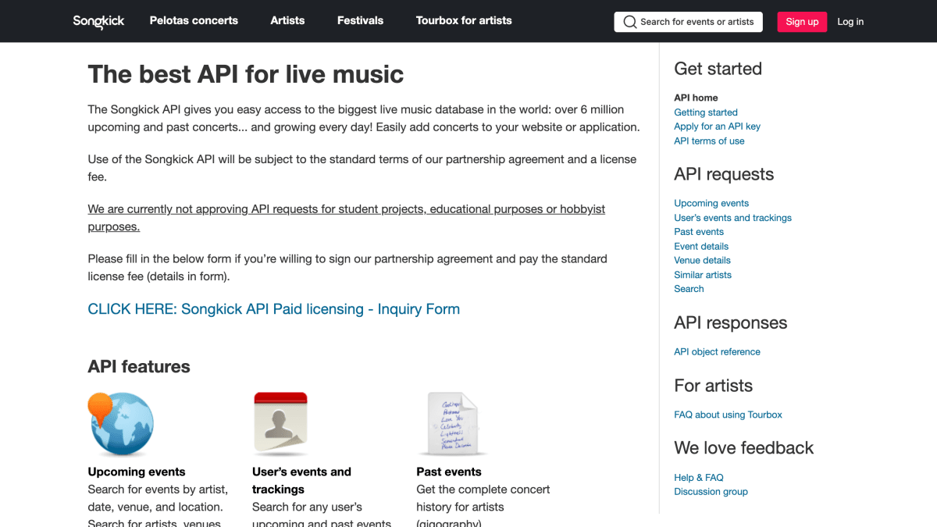Click the Past events feature heading
This screenshot has height=527, width=937.
coord(449,472)
